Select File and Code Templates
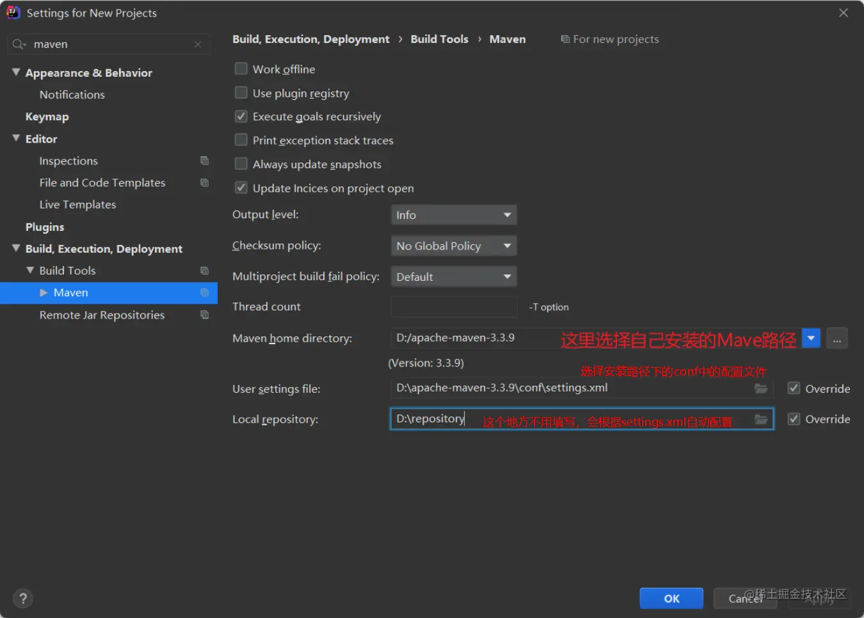Screen dimensions: 864x618 click(102, 183)
